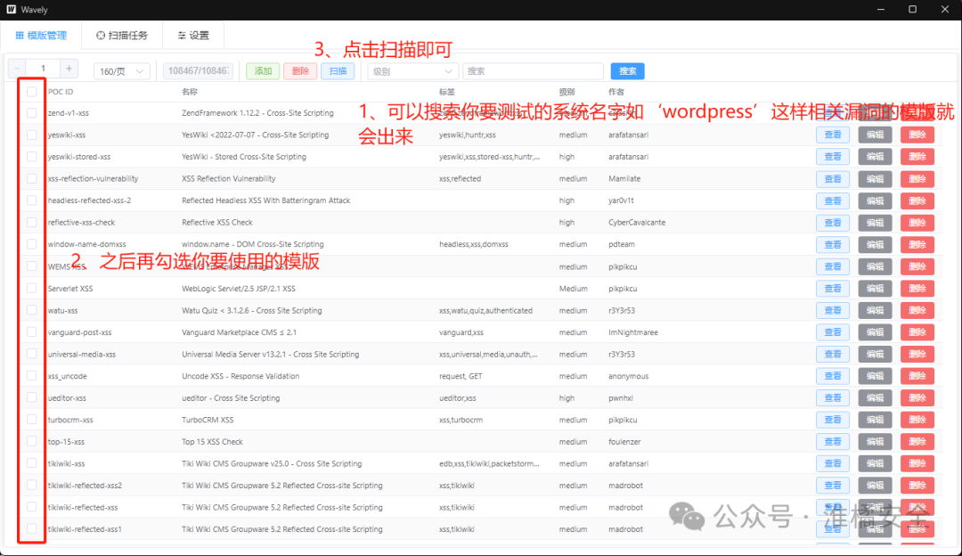Click 删除 for top-15-xss row

pyautogui.click(x=917, y=442)
